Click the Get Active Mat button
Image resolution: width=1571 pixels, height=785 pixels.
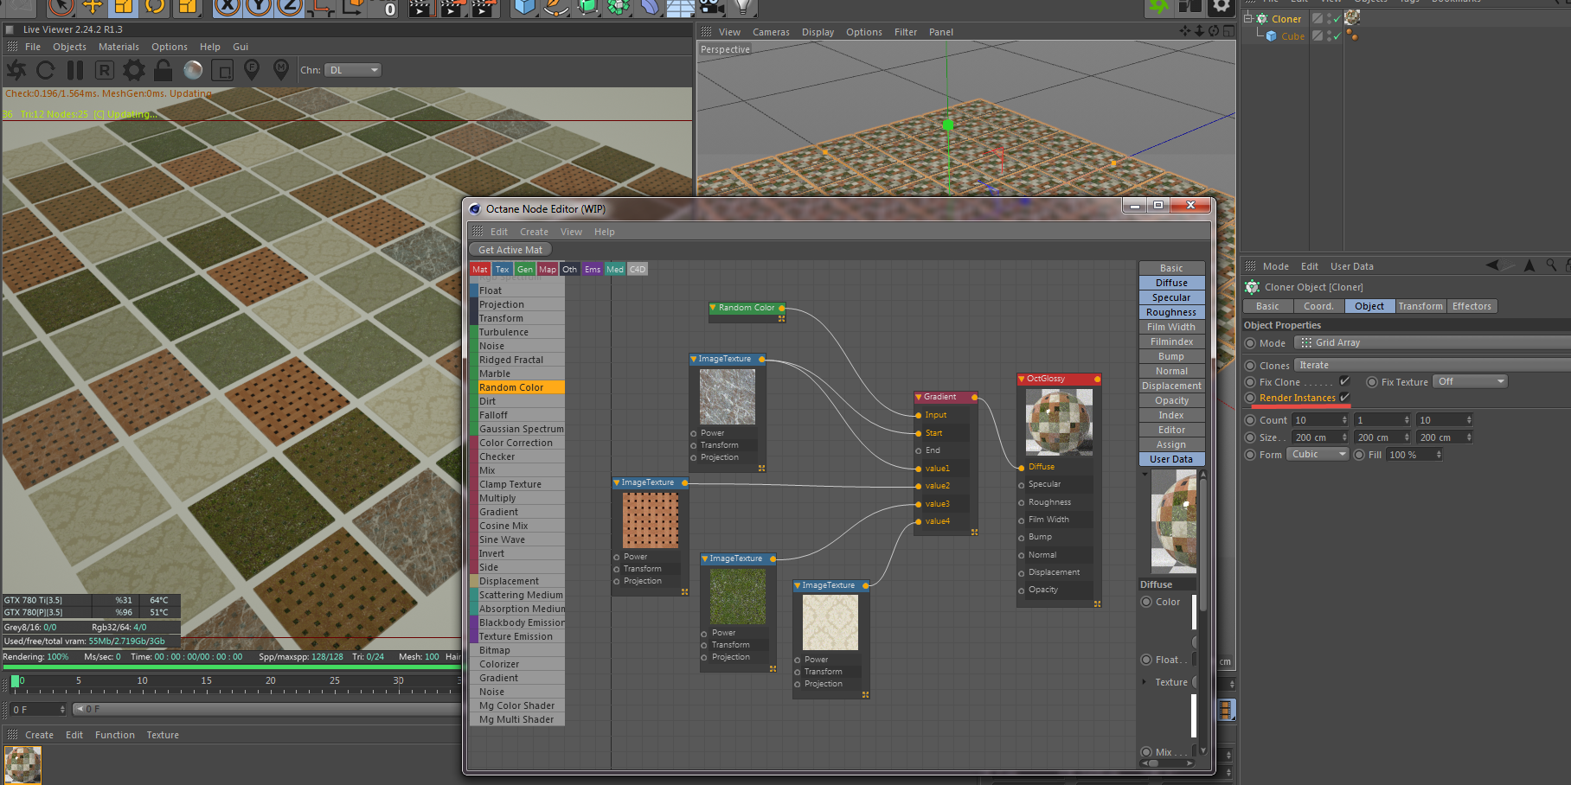[x=510, y=250]
